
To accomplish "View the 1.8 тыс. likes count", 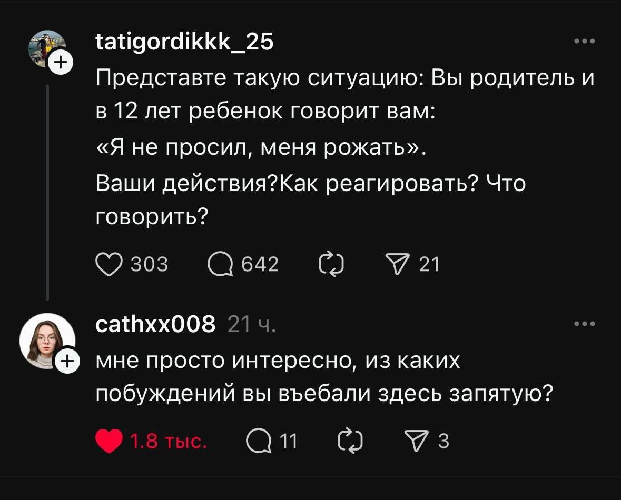I will click(x=166, y=441).
